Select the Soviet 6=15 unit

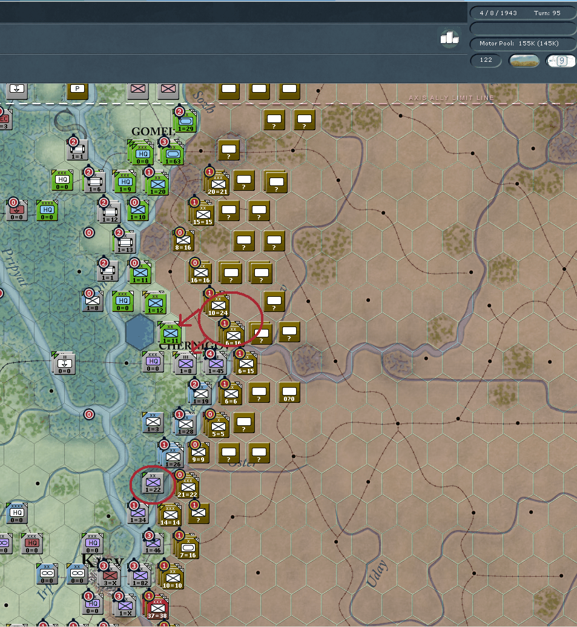pos(246,364)
